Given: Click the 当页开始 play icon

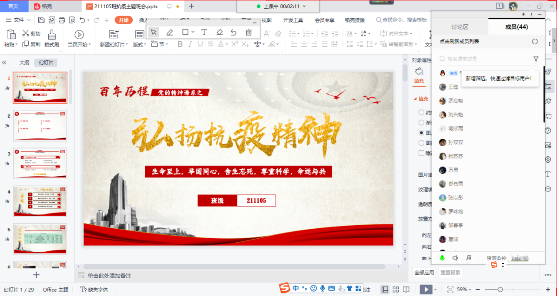Looking at the screenshot, I should (x=78, y=35).
